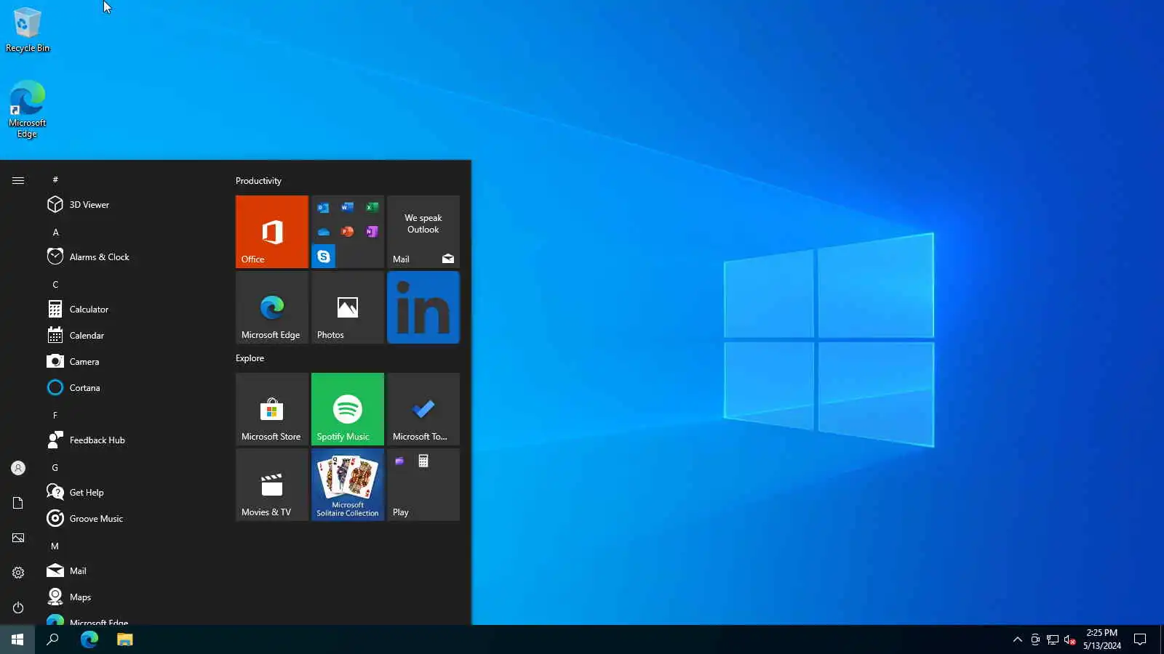
Task: Select the Recycle Bin desktop icon
Action: (x=28, y=30)
